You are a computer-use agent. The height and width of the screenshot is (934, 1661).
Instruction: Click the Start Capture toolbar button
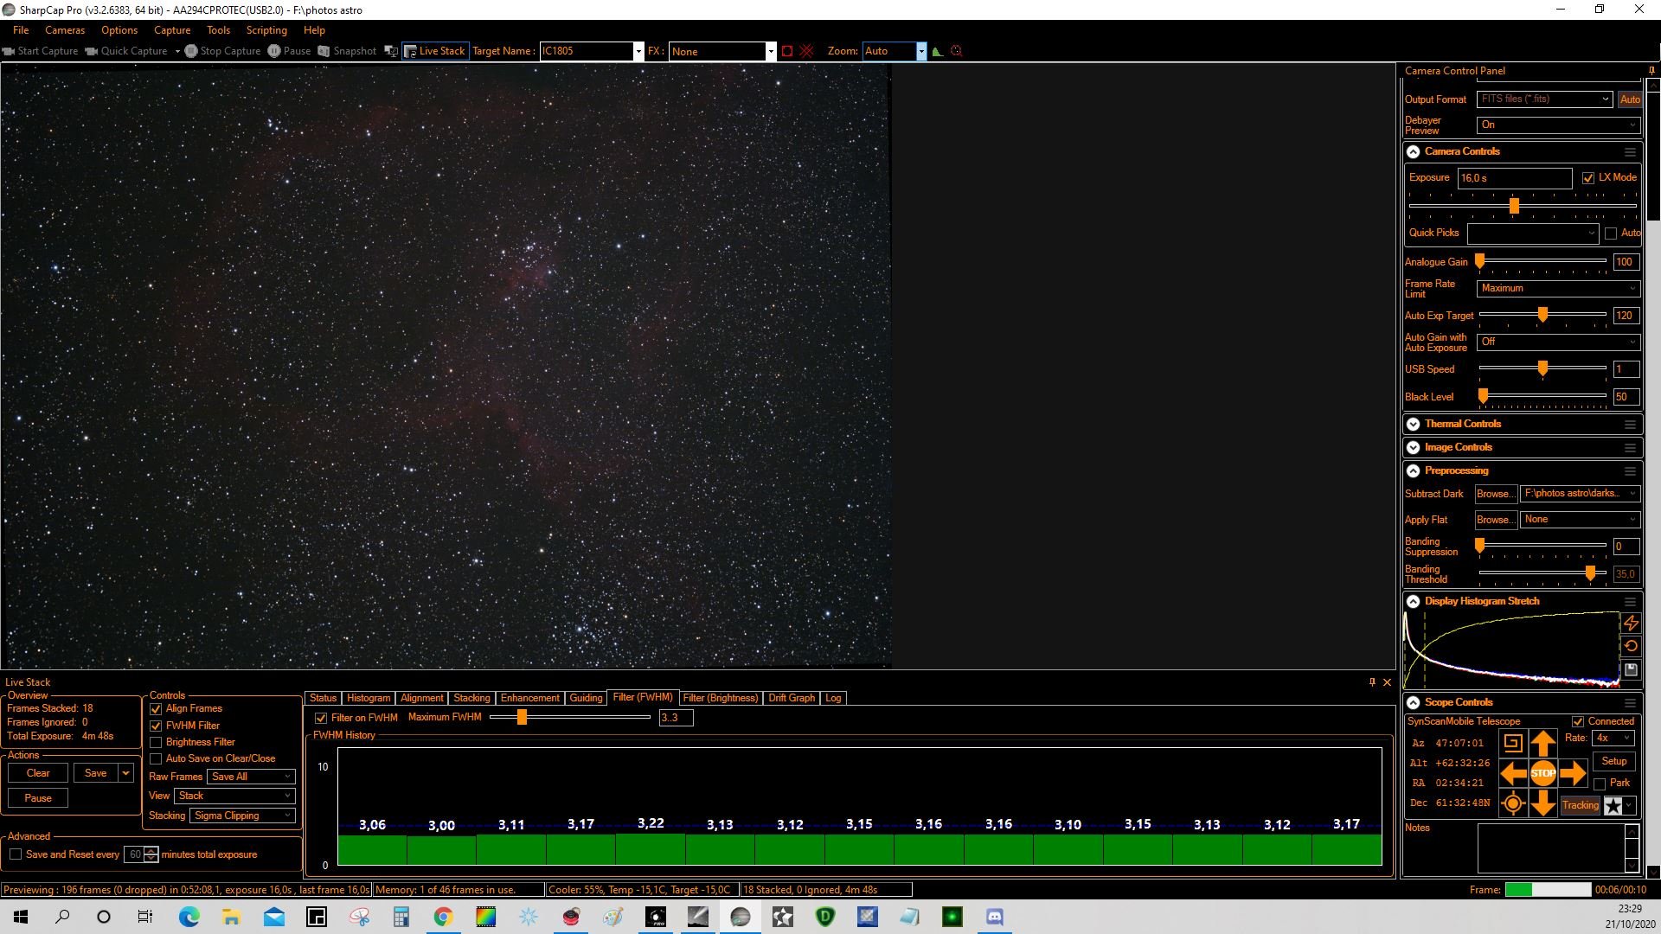41,51
